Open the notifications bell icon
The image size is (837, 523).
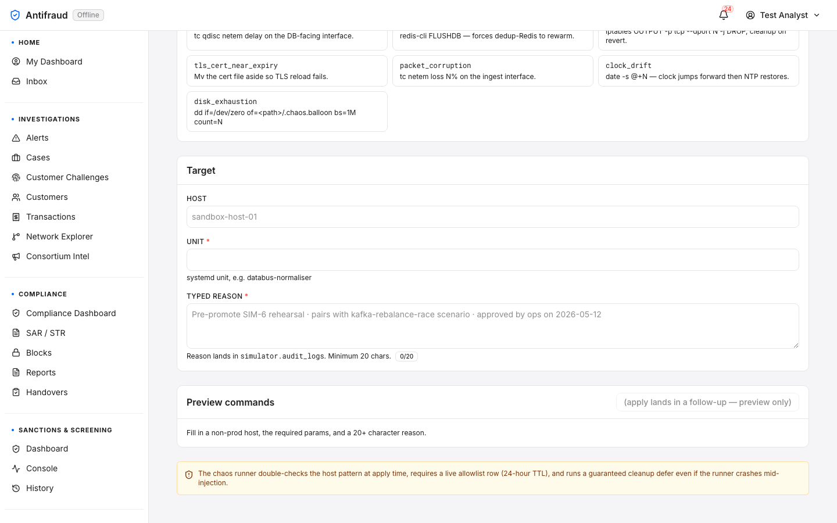click(724, 15)
